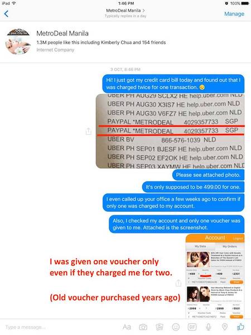Share the account screenshot image

pyautogui.click(x=178, y=283)
